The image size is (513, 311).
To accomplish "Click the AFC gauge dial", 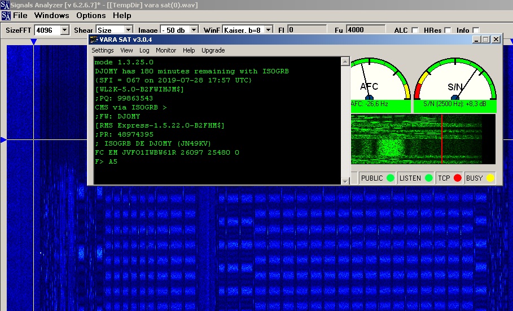I will tap(380, 78).
